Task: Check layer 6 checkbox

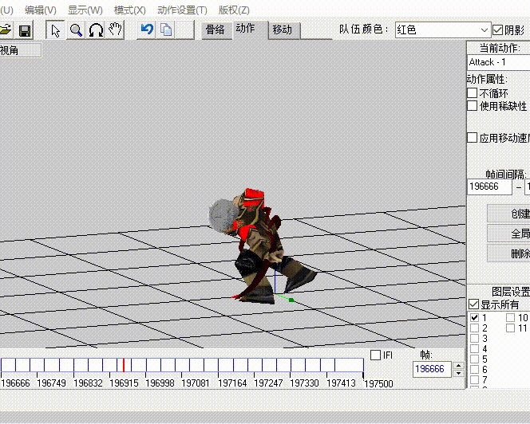Action: coord(475,370)
